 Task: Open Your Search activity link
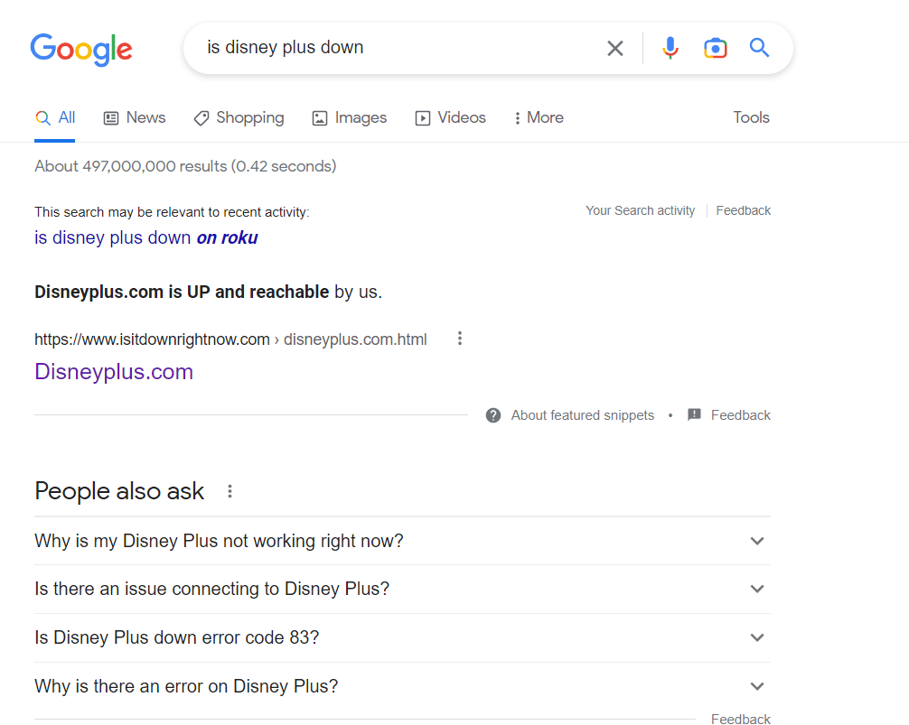coord(640,210)
